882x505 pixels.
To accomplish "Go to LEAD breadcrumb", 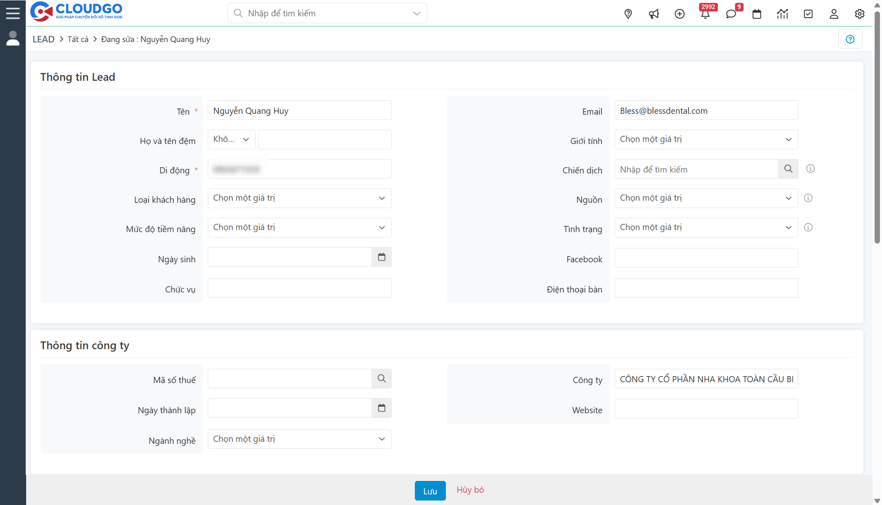I will tap(43, 39).
